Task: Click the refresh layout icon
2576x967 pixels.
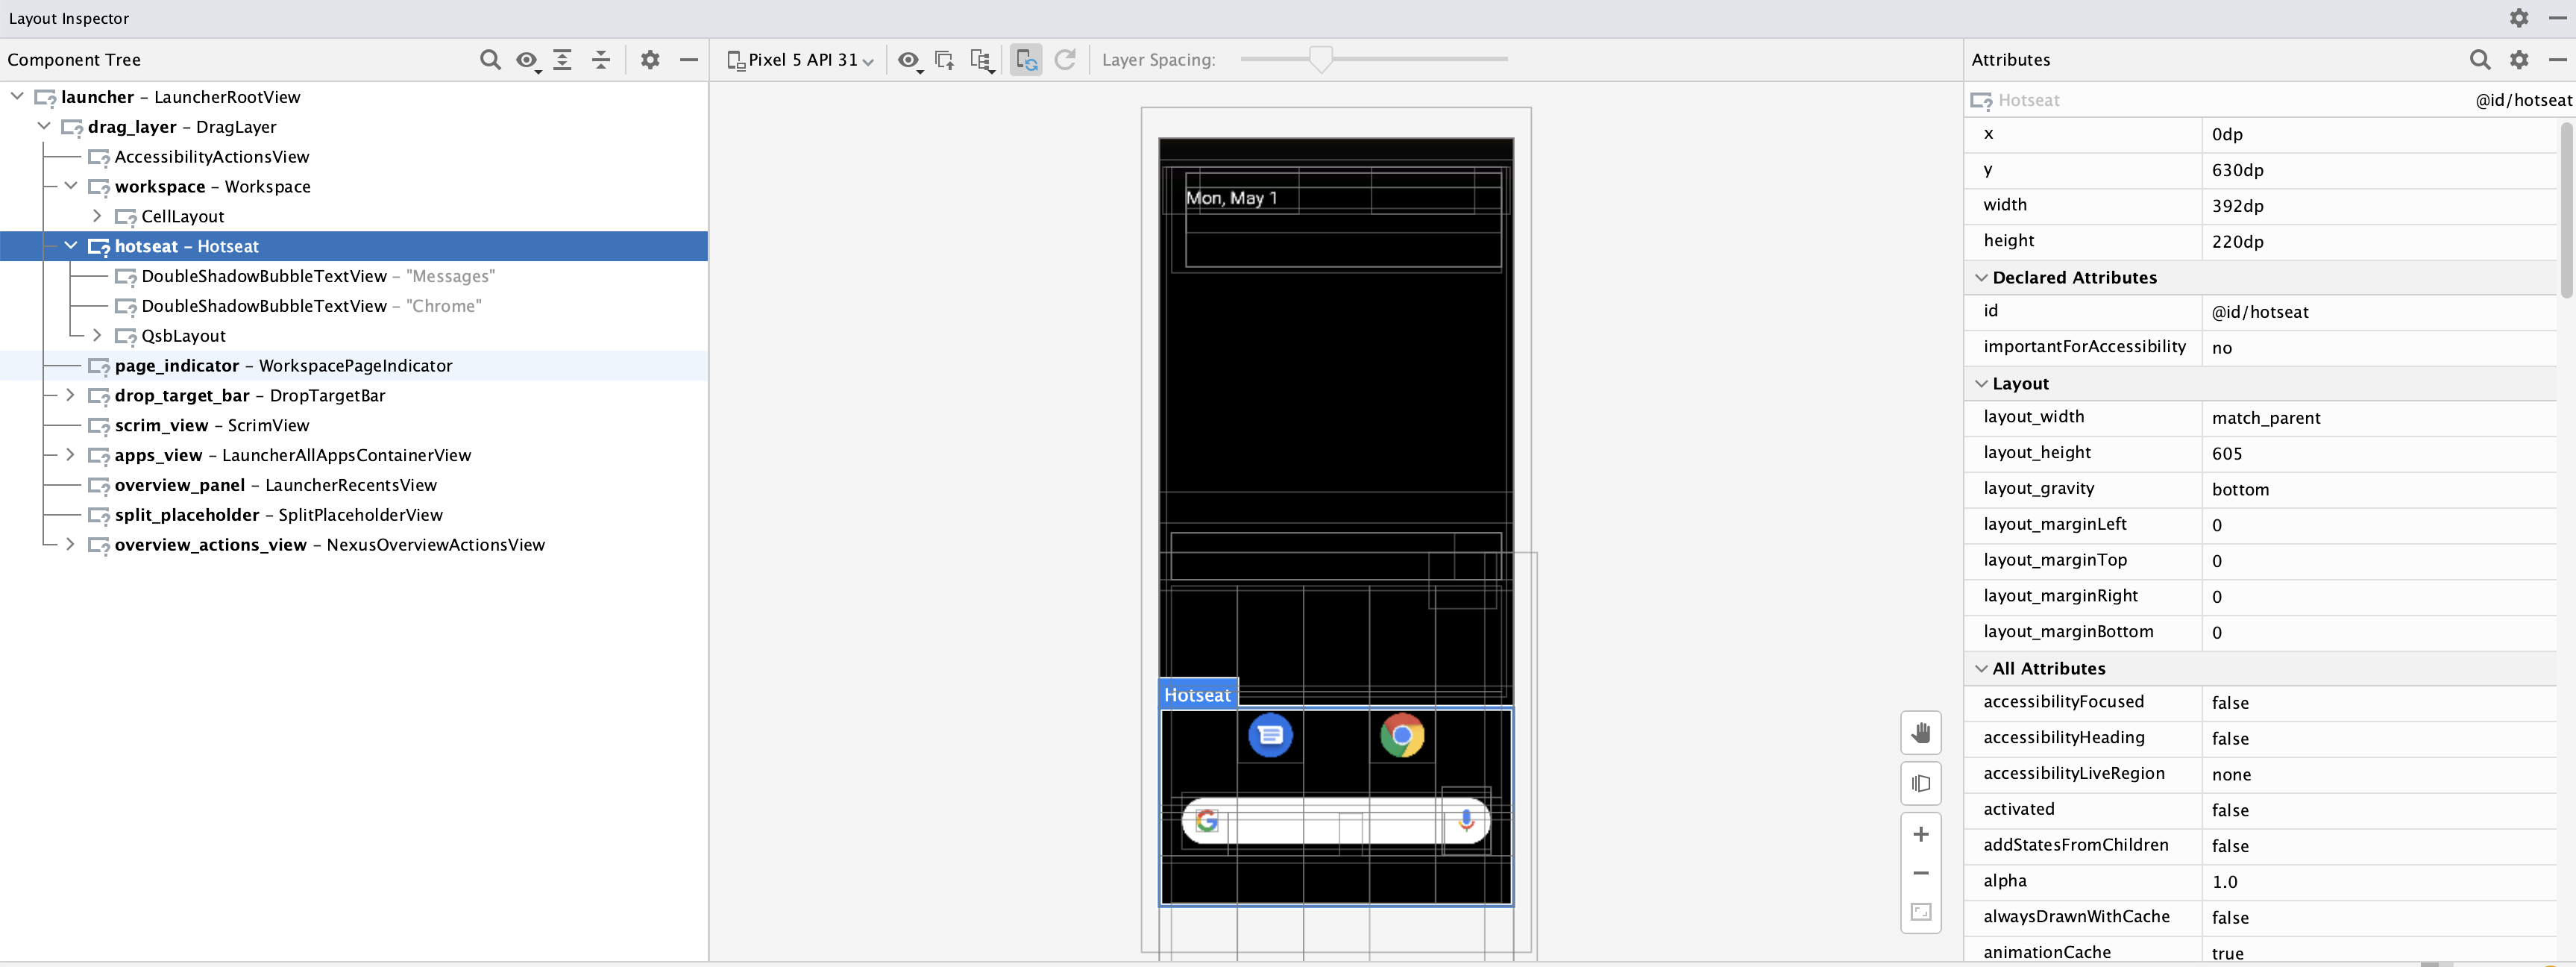Action: pyautogui.click(x=1065, y=60)
